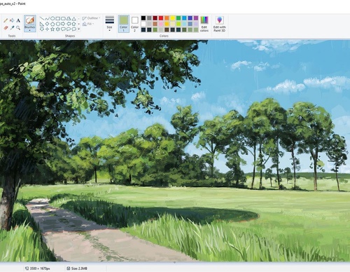Pick yellow from the top palette row

tap(173, 18)
